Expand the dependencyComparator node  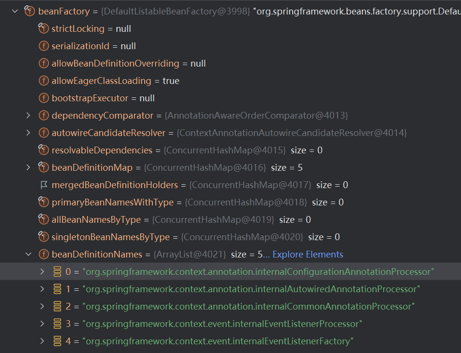pyautogui.click(x=28, y=116)
